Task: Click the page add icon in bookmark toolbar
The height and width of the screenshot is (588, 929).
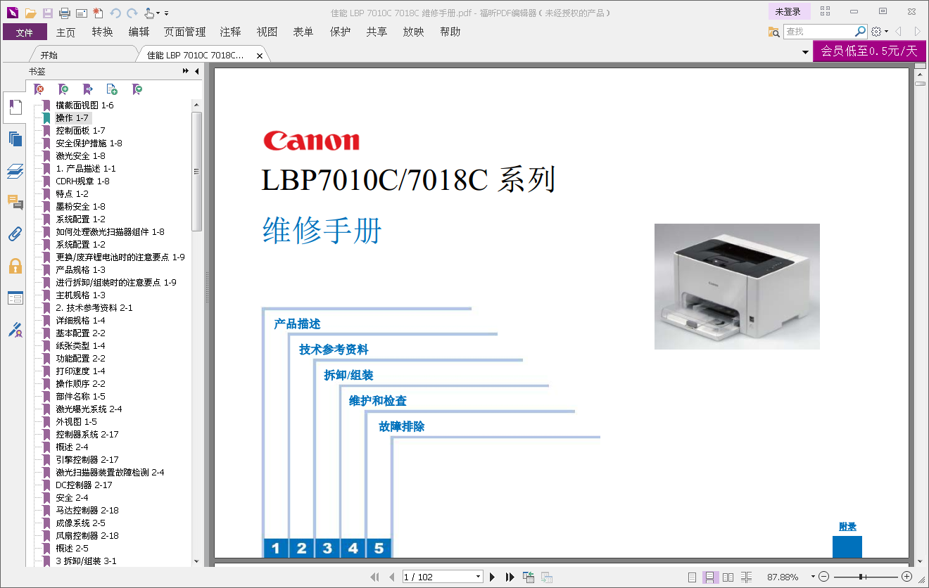Action: (112, 89)
